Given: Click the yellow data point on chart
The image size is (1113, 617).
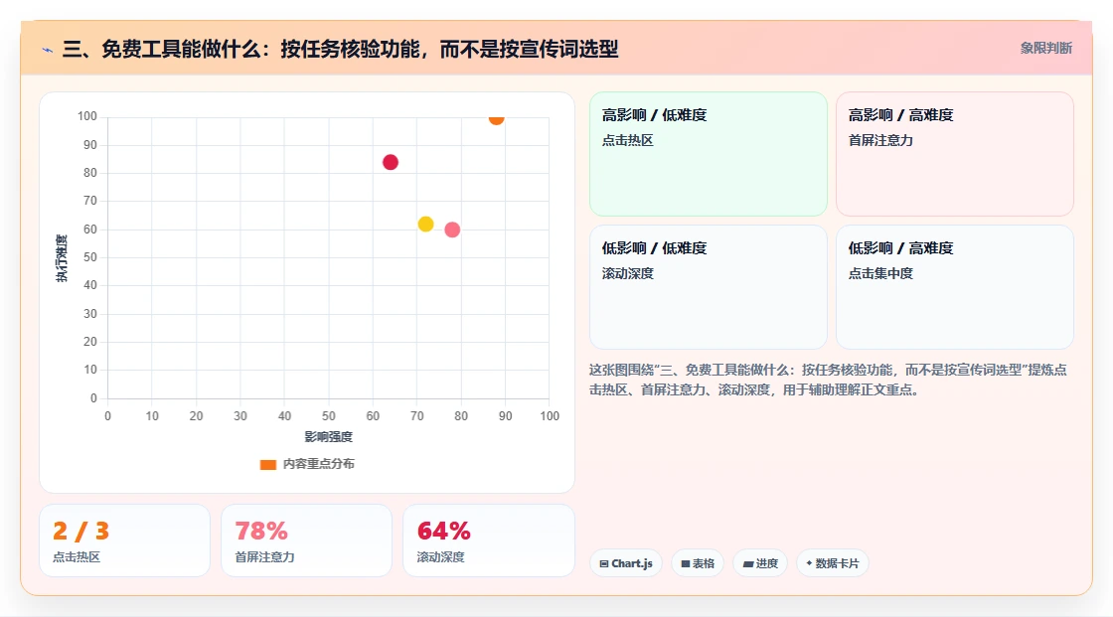Looking at the screenshot, I should tap(425, 225).
